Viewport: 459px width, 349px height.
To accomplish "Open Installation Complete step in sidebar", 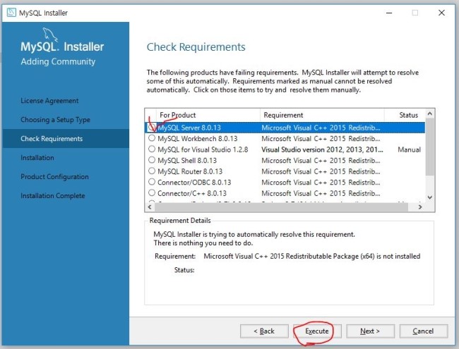I will (53, 196).
